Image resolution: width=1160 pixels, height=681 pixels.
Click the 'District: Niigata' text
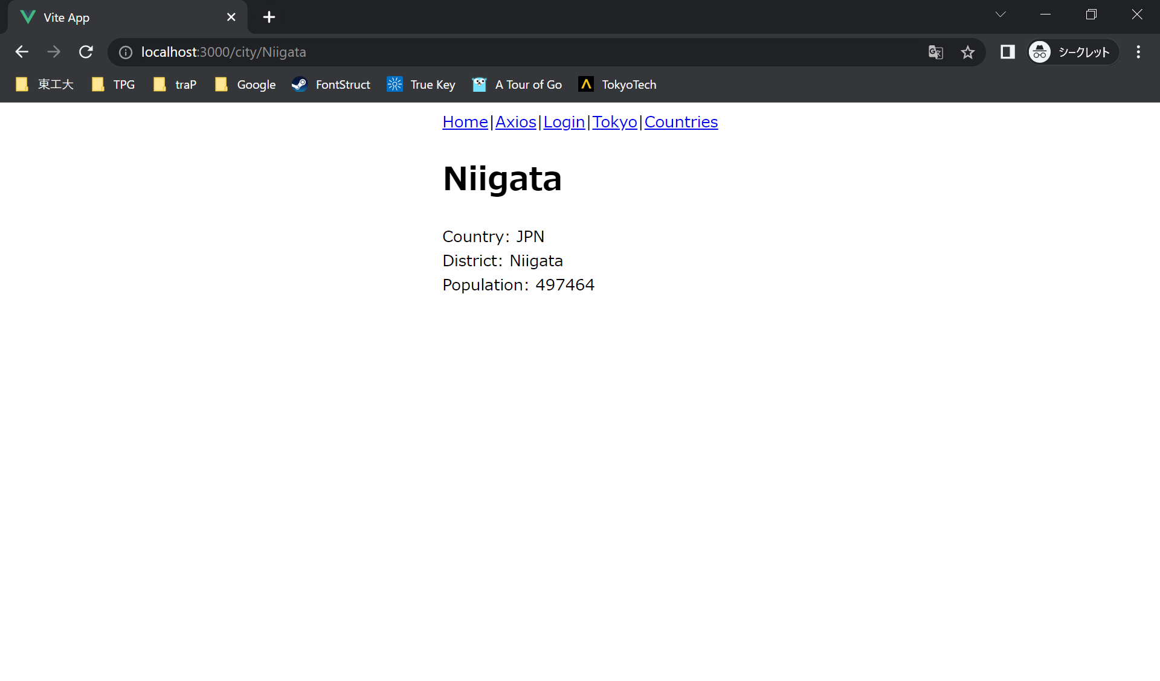coord(503,261)
